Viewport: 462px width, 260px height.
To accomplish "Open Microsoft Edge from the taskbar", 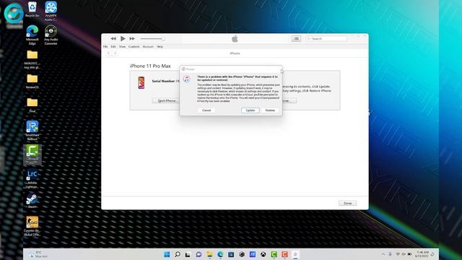I will tap(220, 254).
